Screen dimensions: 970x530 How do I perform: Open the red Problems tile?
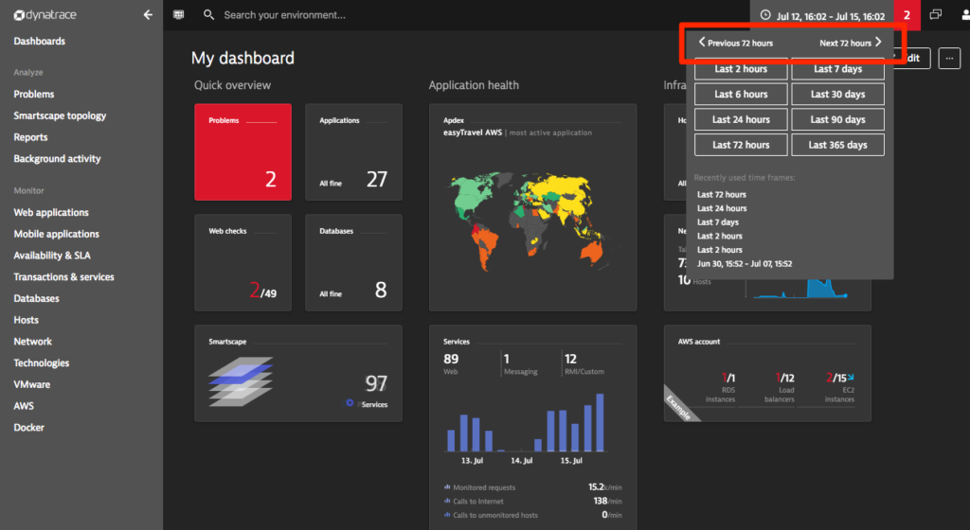[243, 152]
